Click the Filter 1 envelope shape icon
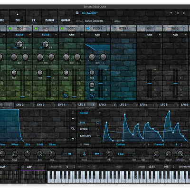The image size is (190, 190). click(92, 95)
